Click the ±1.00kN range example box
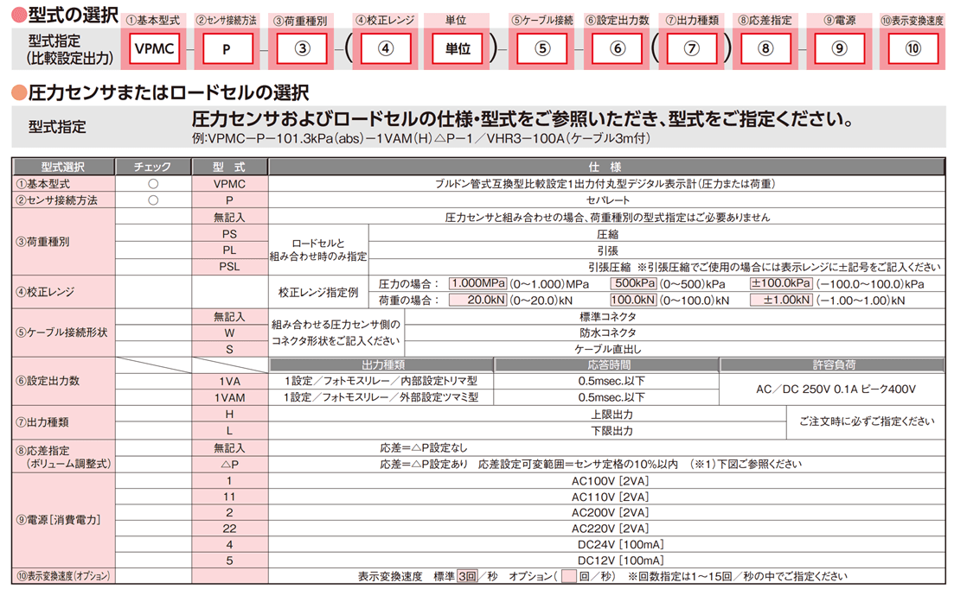The image size is (954, 589). pyautogui.click(x=781, y=300)
